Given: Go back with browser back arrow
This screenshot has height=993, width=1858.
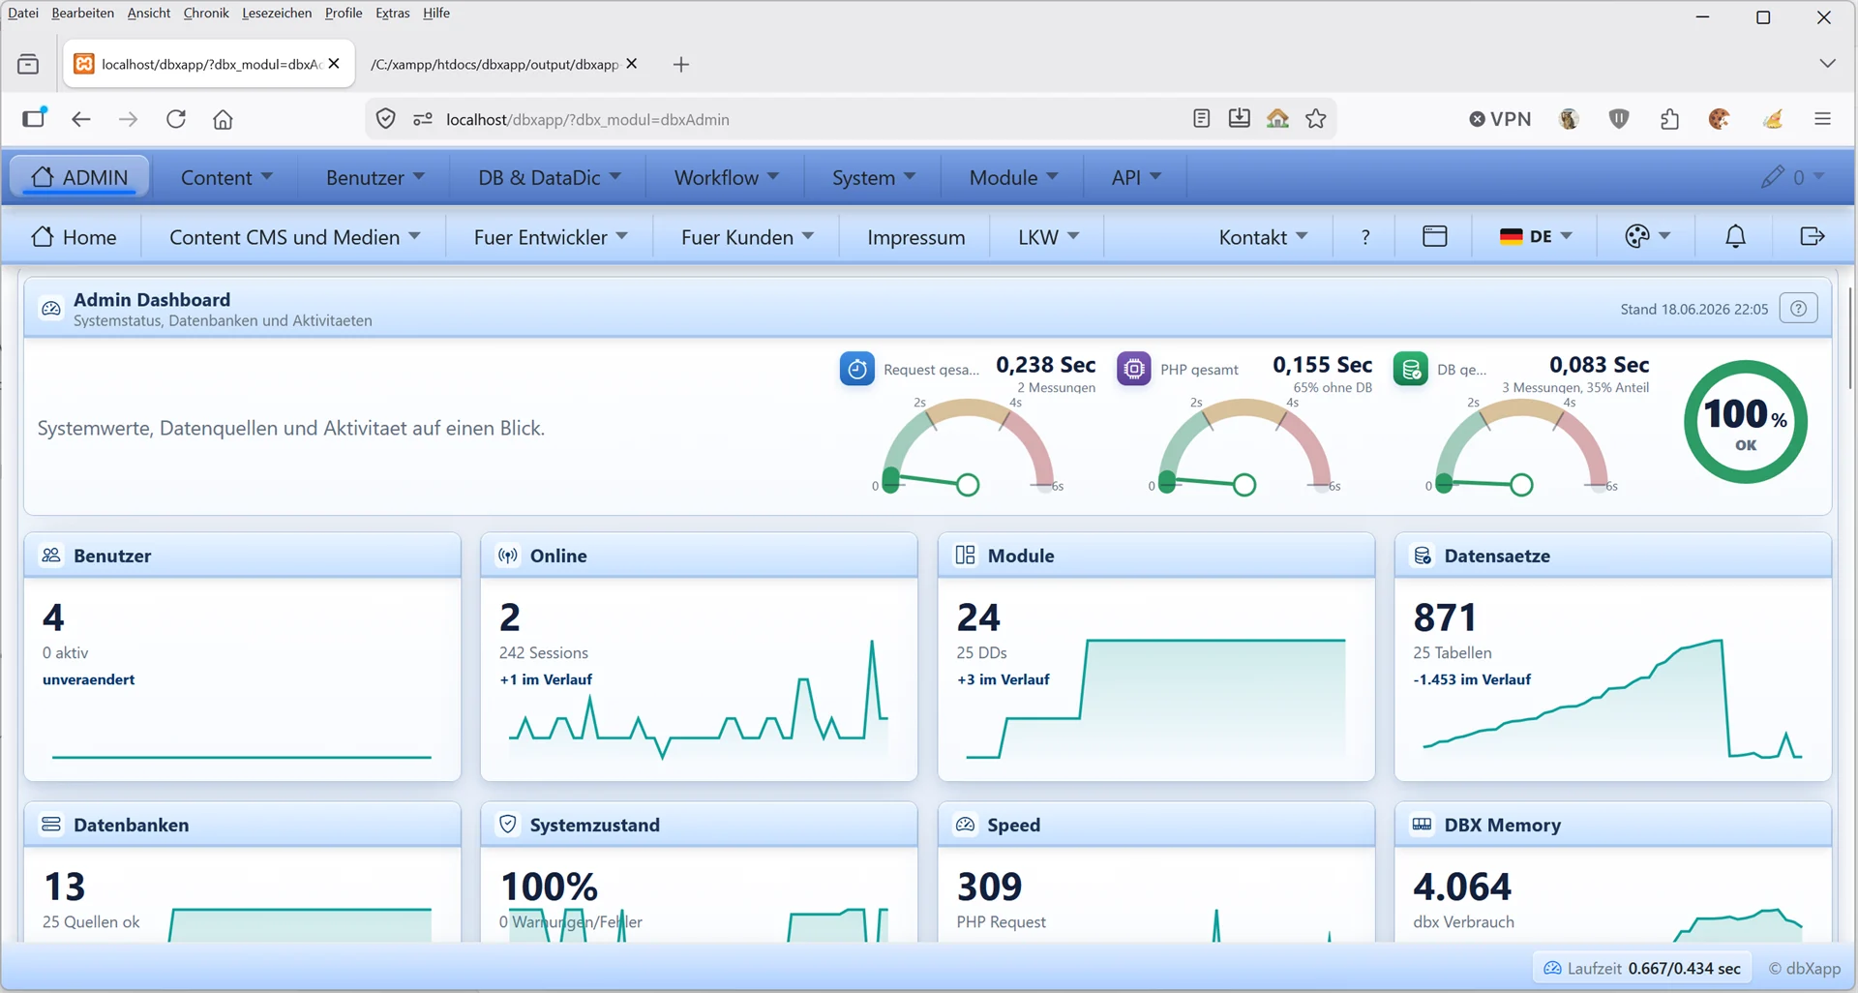Looking at the screenshot, I should (81, 119).
